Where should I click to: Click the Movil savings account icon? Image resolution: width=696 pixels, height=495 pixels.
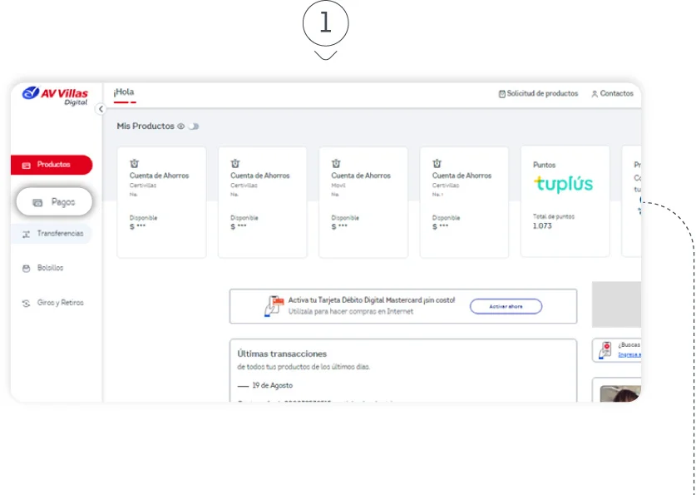click(x=336, y=163)
